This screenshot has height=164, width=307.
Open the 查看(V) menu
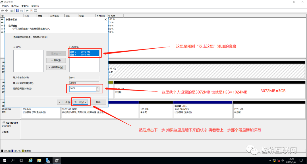click(25, 6)
